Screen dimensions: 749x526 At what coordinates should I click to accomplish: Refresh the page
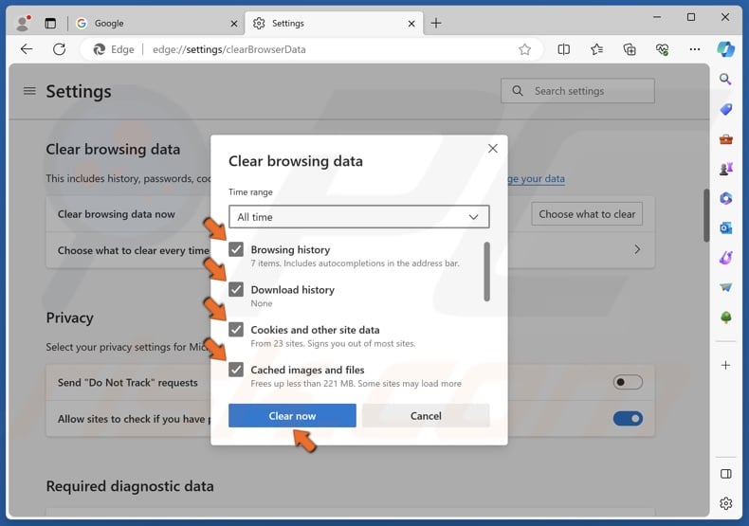[59, 49]
